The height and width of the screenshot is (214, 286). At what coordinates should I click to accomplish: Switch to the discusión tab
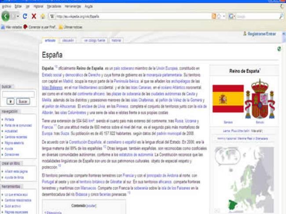[x=68, y=40]
